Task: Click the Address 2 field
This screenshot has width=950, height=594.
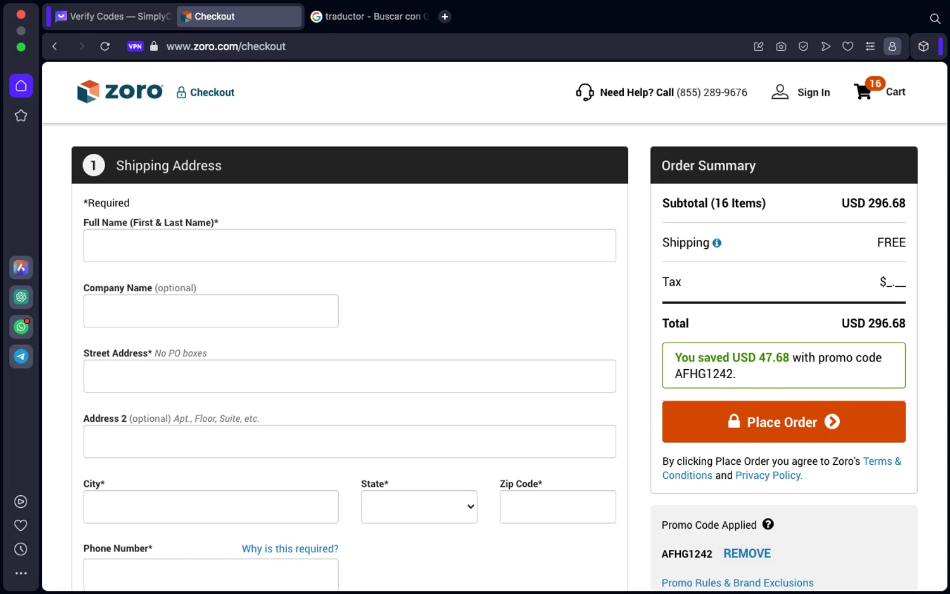Action: 350,441
